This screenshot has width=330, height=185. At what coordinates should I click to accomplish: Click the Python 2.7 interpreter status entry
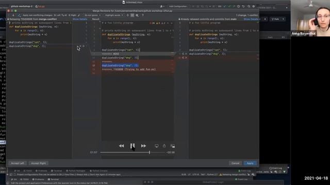point(212,175)
